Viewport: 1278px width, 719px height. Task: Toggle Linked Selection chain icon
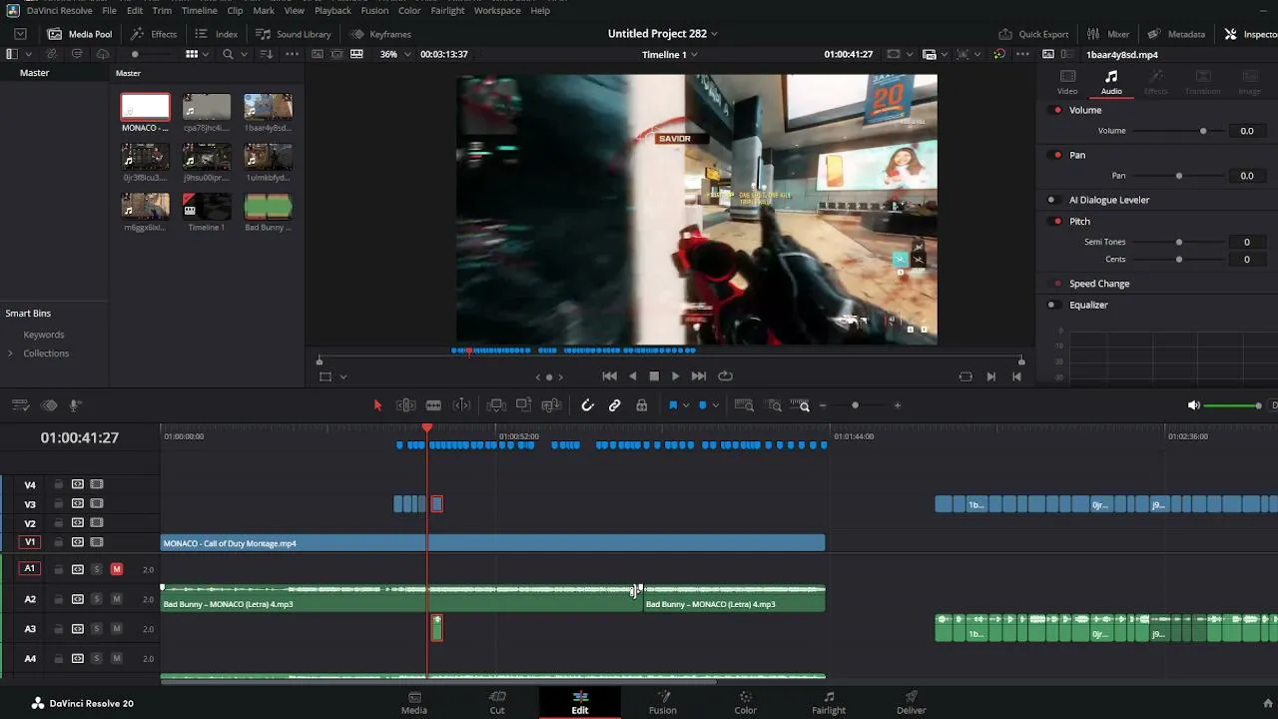614,405
